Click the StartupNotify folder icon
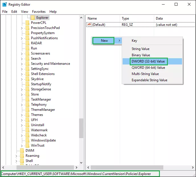 [x=27, y=84]
